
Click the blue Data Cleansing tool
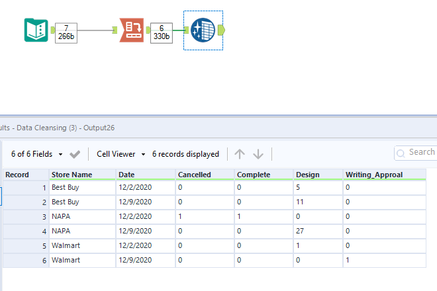201,30
